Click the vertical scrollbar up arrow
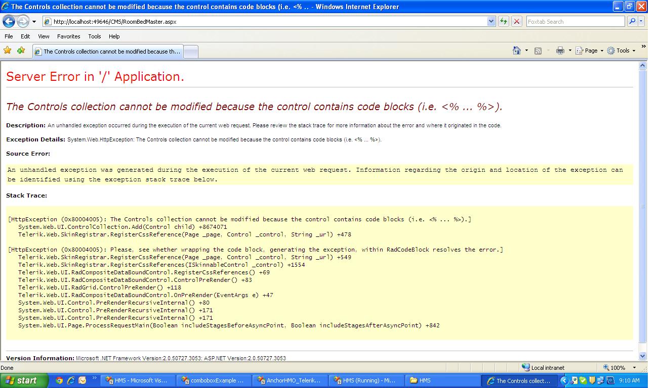Screen dimensions: 660x388 coord(643,66)
